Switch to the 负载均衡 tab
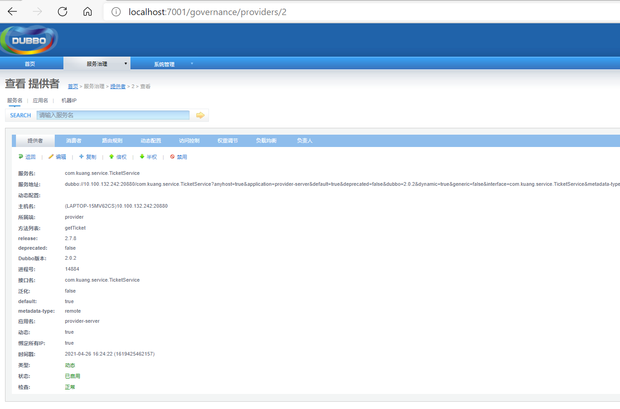This screenshot has width=620, height=409. [266, 141]
